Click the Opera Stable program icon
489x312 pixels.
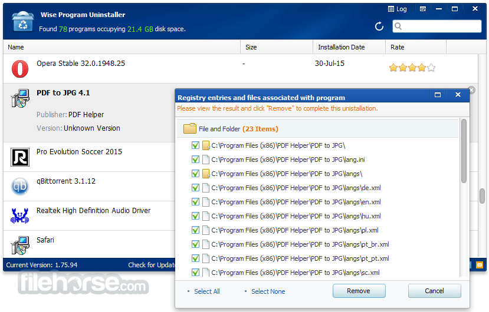click(x=20, y=68)
